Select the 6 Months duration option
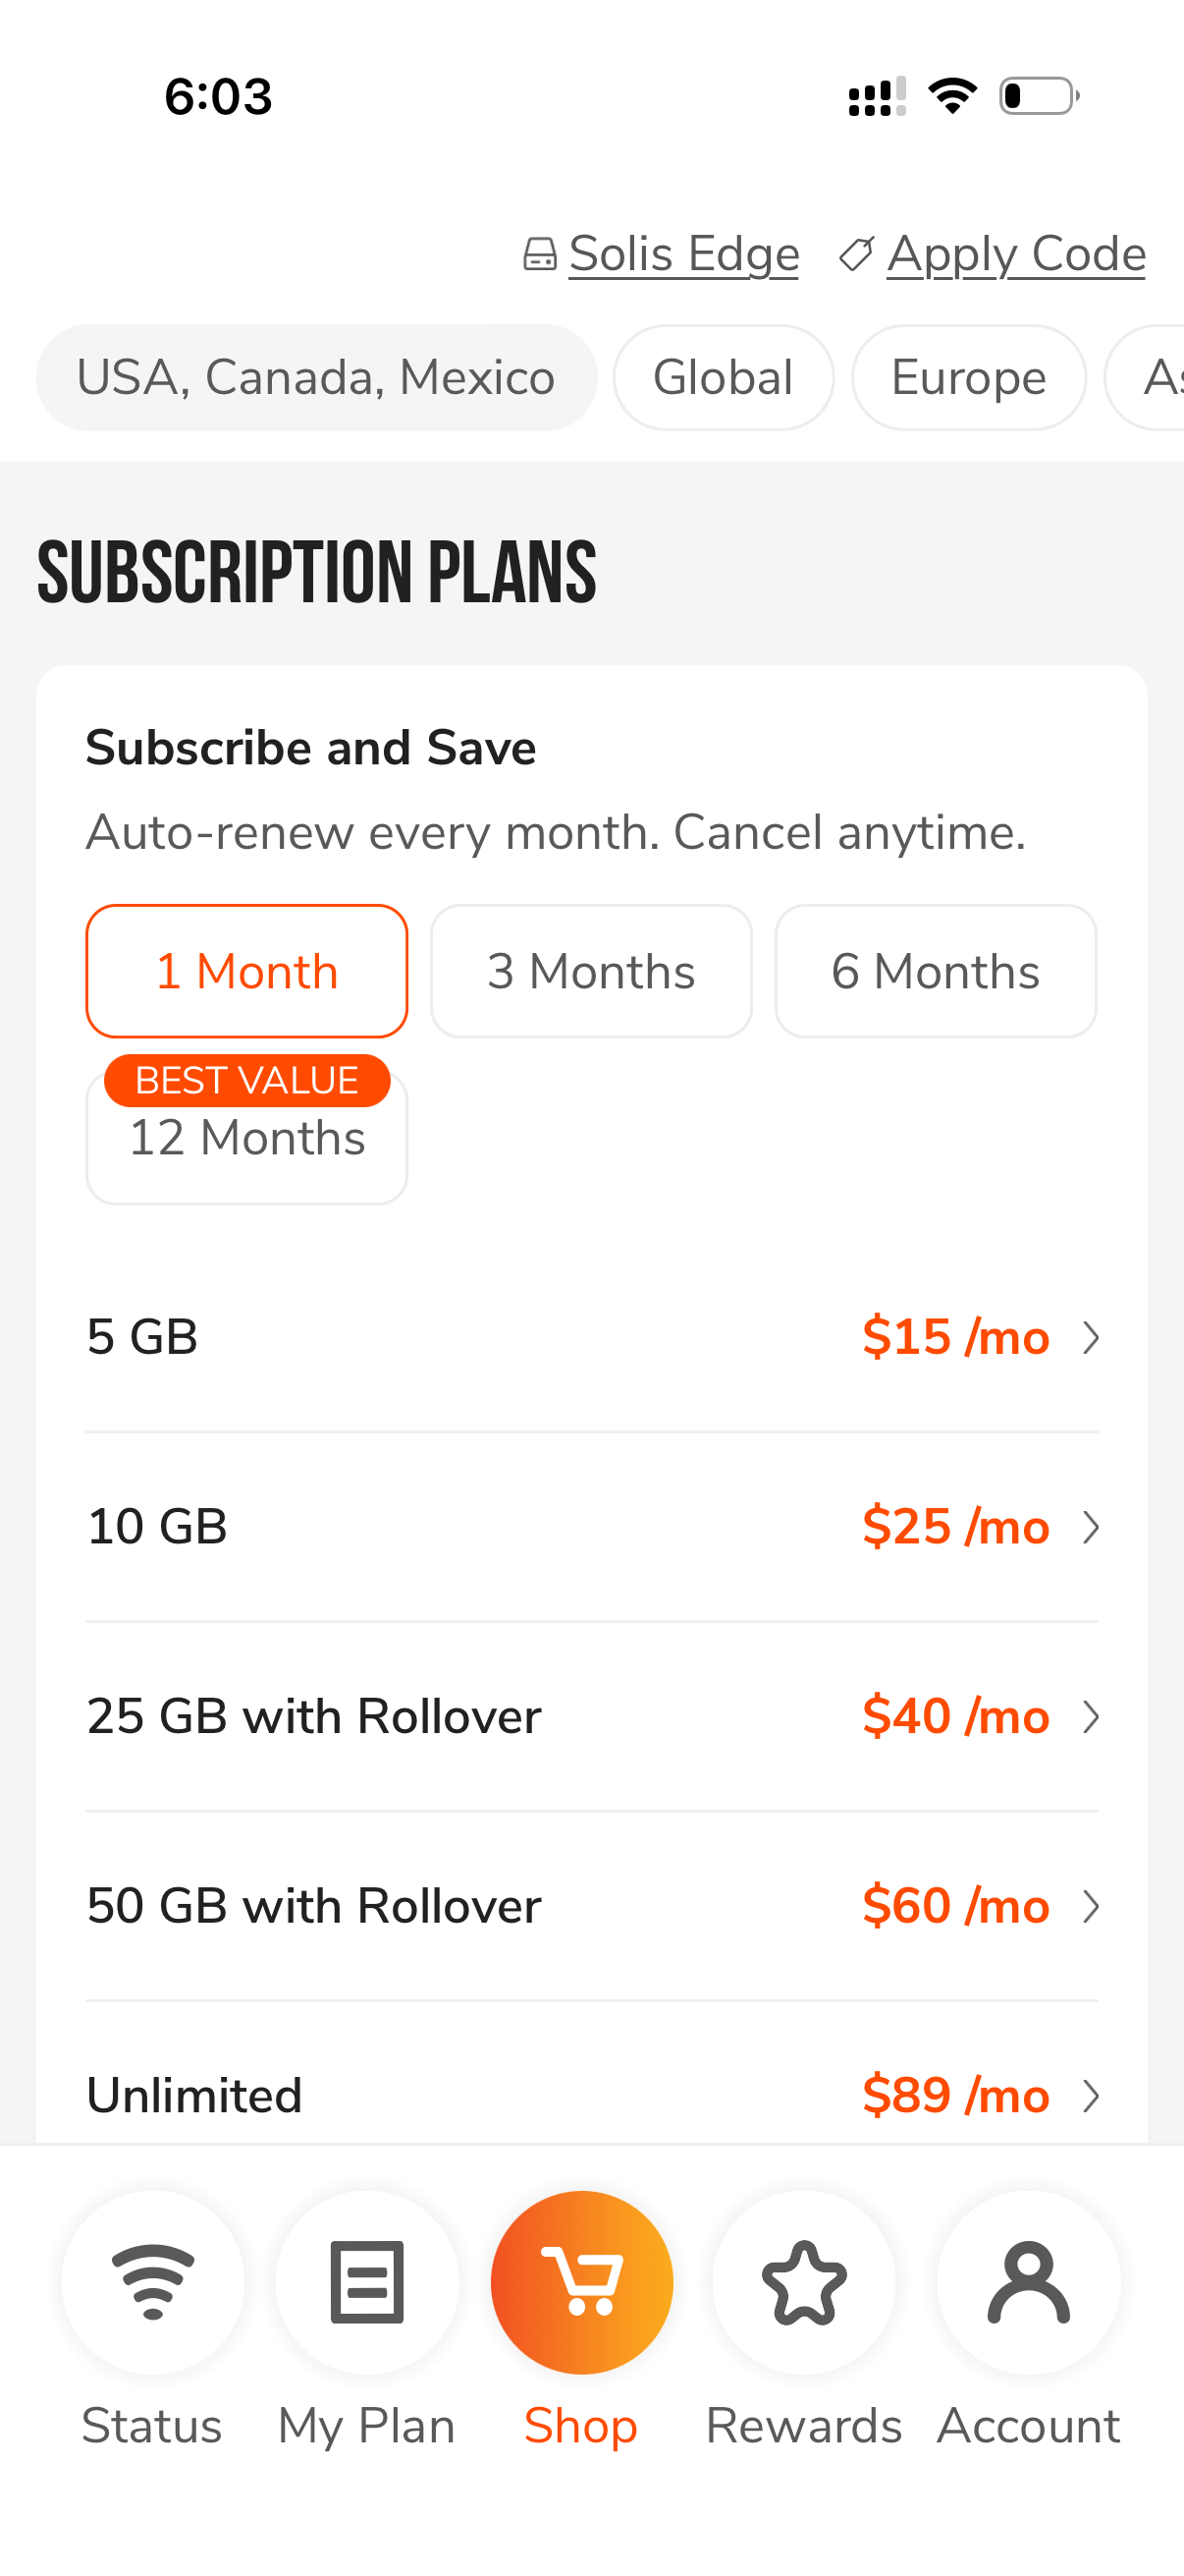Image resolution: width=1184 pixels, height=2576 pixels. (x=937, y=971)
